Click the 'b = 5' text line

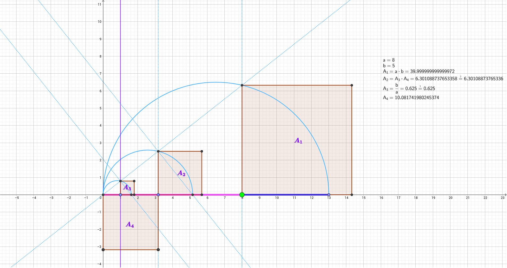tap(389, 66)
